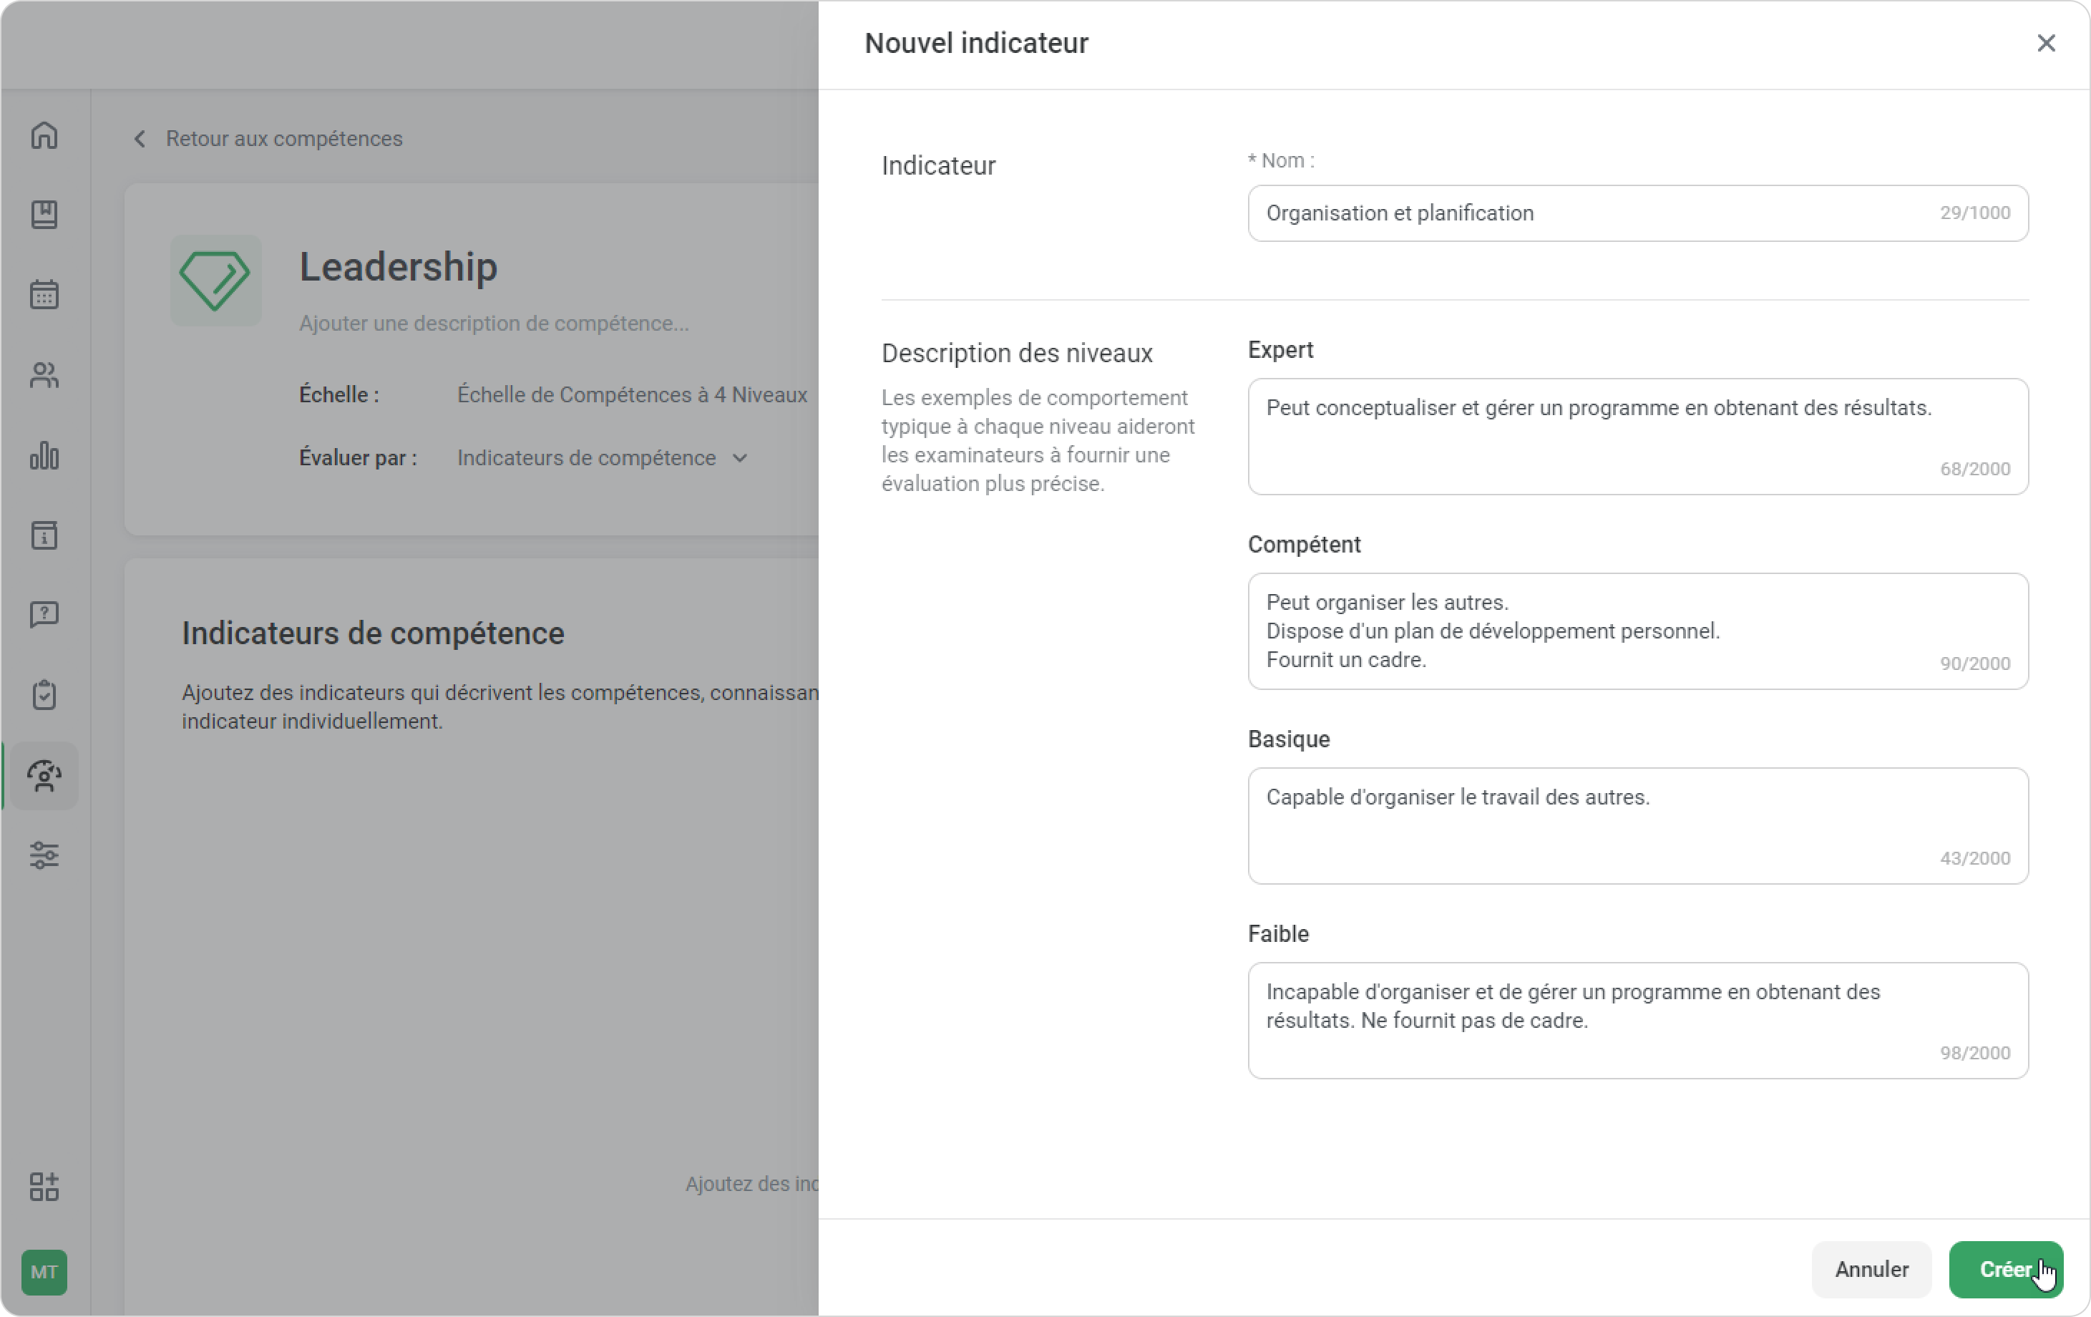Open the MT user avatar
The height and width of the screenshot is (1317, 2091).
pos(44,1272)
